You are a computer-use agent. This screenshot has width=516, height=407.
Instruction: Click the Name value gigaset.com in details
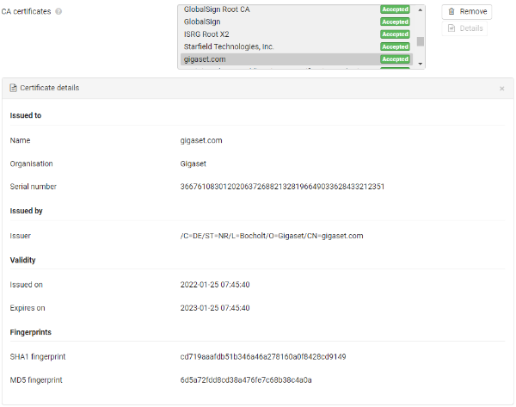click(201, 140)
